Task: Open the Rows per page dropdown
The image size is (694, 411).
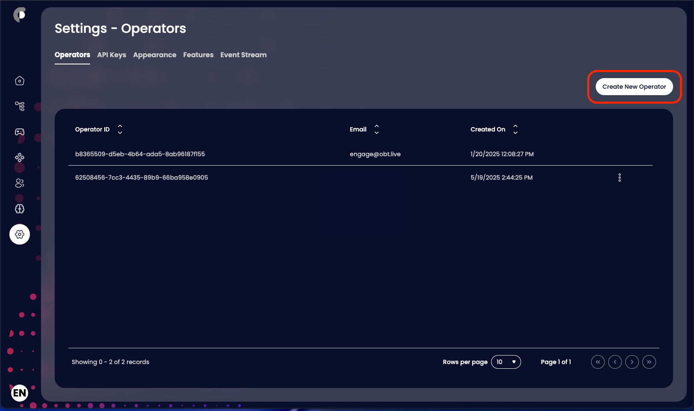Action: tap(506, 362)
